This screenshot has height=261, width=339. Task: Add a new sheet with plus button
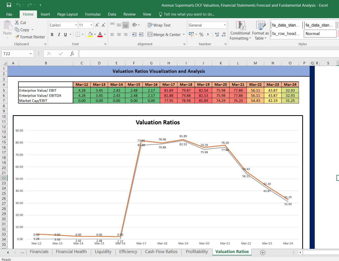262,252
